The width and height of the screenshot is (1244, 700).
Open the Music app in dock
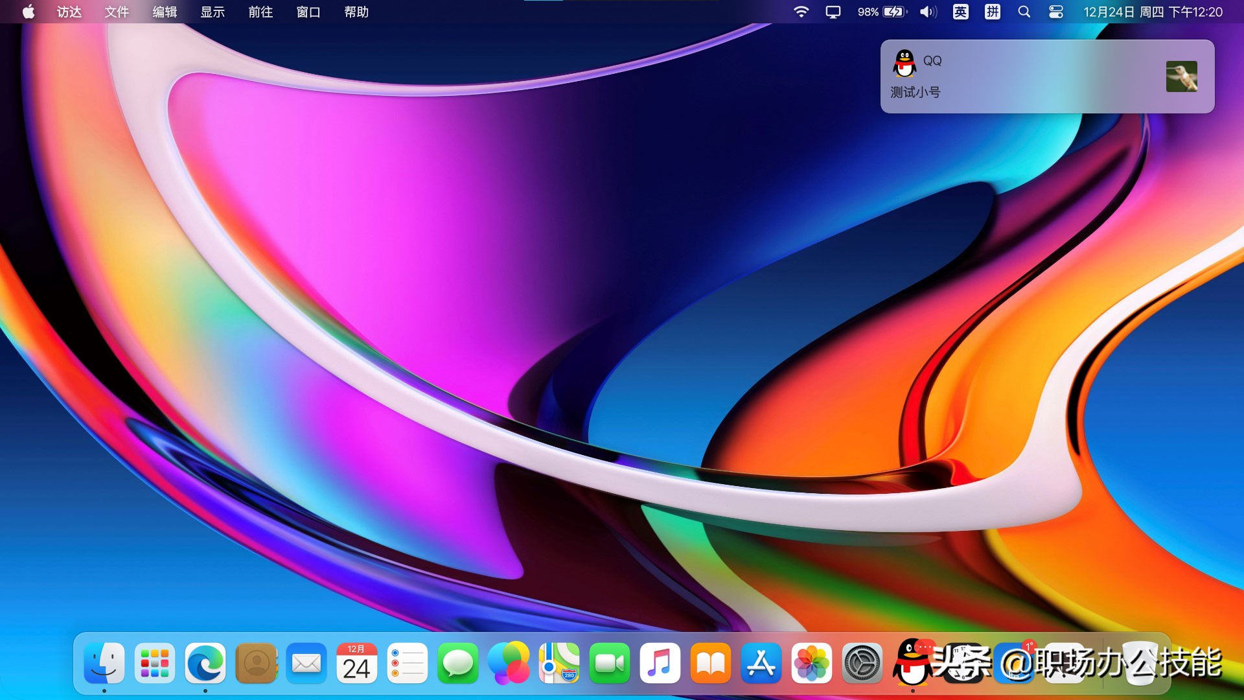(660, 663)
